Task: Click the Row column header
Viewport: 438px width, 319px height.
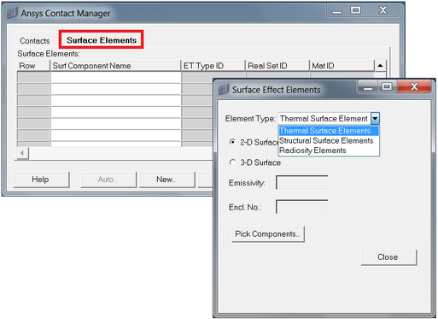Action: click(x=33, y=66)
